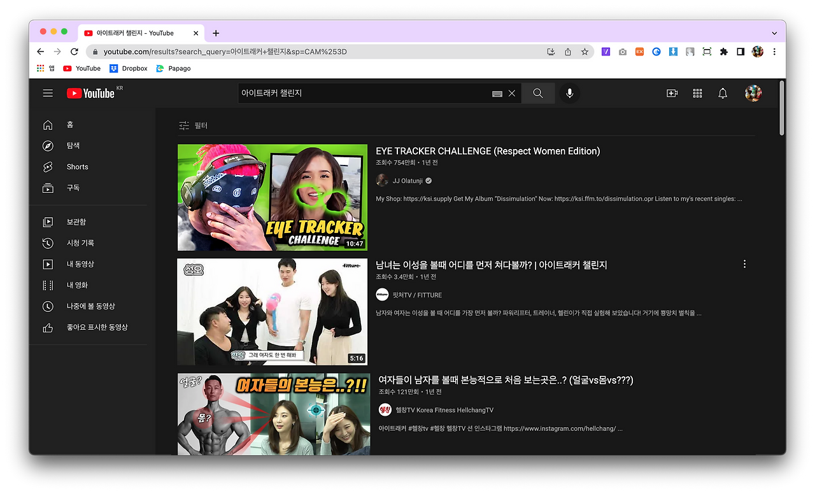815x494 pixels.
Task: Visit the 핏처TV / FITTURE channel name
Action: [x=417, y=295]
